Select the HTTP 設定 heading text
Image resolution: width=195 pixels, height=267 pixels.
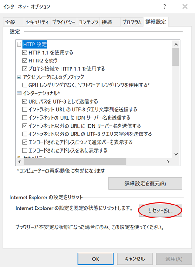coord(35,45)
